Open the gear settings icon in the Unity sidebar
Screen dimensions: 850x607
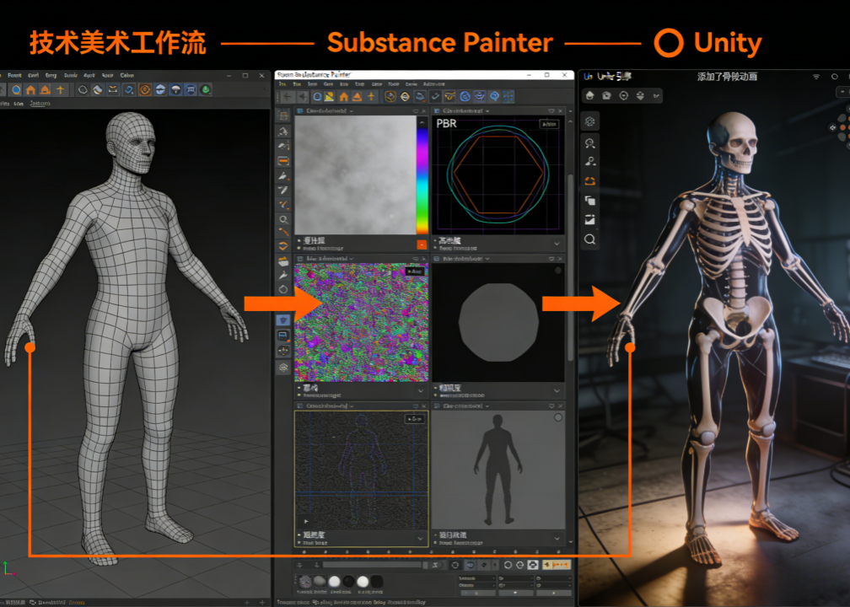[x=589, y=121]
